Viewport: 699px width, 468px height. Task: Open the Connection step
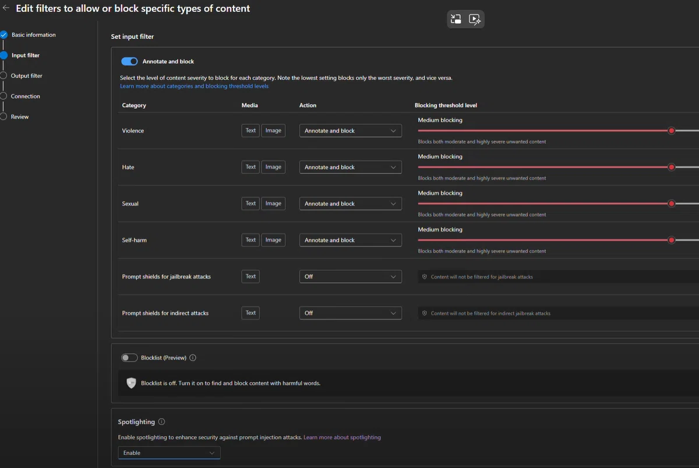(26, 96)
